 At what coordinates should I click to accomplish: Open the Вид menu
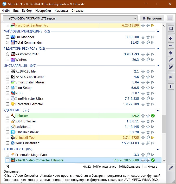click(16, 11)
